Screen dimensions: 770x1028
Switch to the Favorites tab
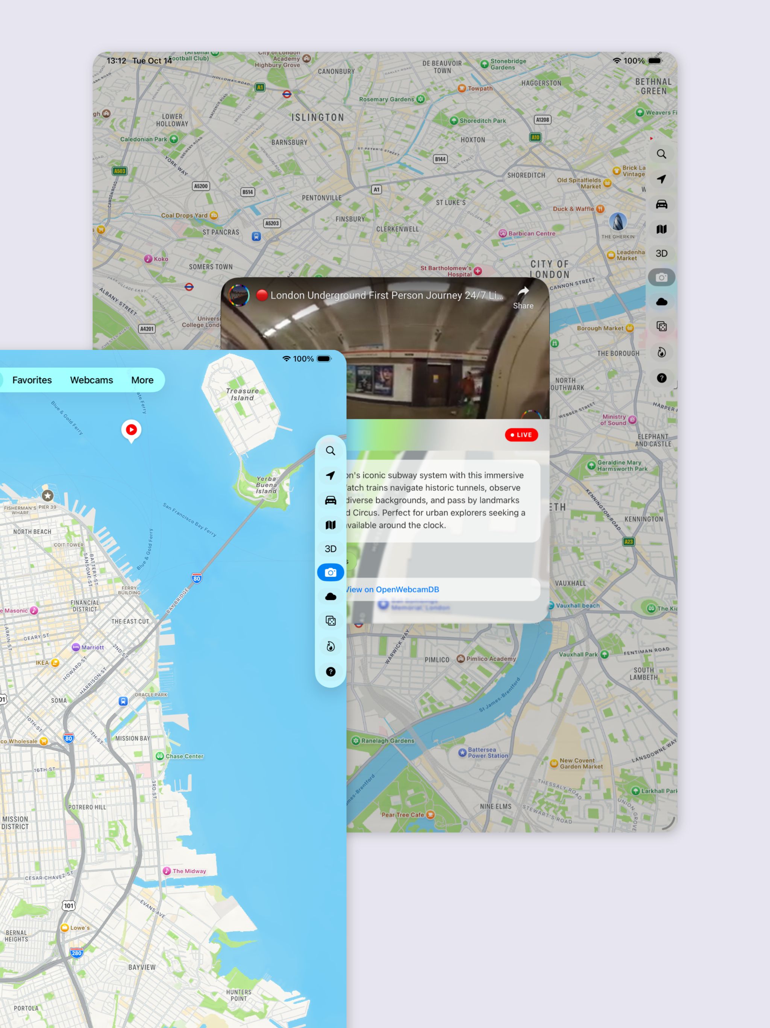[32, 380]
